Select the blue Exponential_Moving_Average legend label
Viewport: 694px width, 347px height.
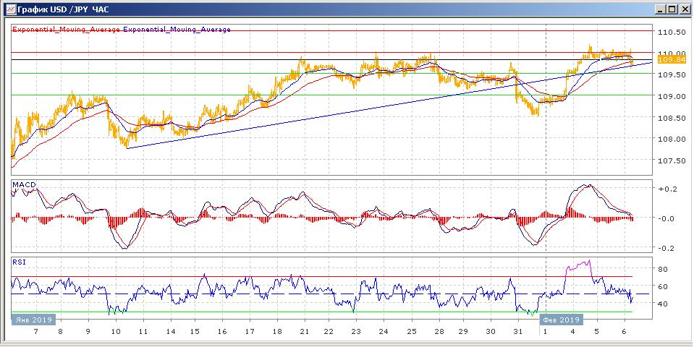177,29
